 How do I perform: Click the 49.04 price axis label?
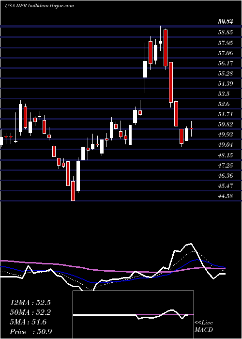[x=226, y=144]
